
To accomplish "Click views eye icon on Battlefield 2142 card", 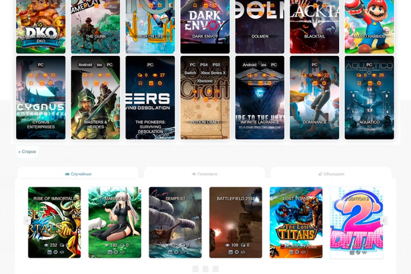I will (228, 245).
